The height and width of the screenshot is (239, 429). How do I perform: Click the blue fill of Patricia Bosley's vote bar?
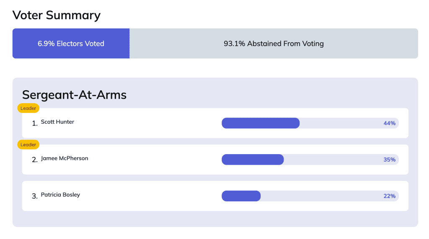[x=241, y=196]
